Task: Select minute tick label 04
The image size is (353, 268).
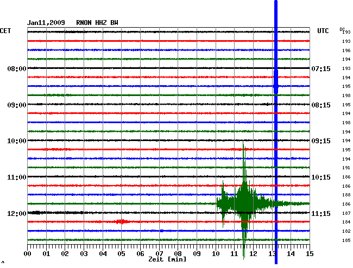Action: 103,254
